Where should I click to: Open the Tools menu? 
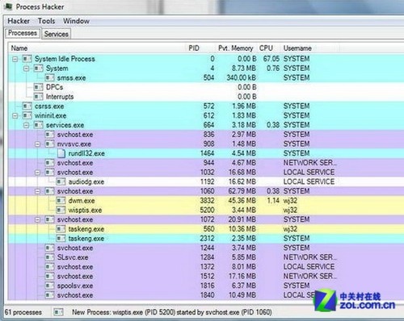[x=46, y=21]
